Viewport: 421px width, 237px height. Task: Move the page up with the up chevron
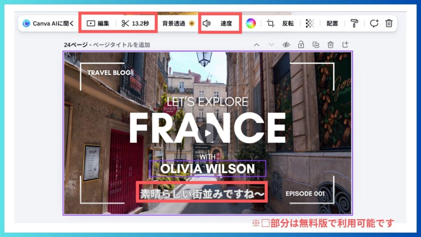tap(257, 44)
